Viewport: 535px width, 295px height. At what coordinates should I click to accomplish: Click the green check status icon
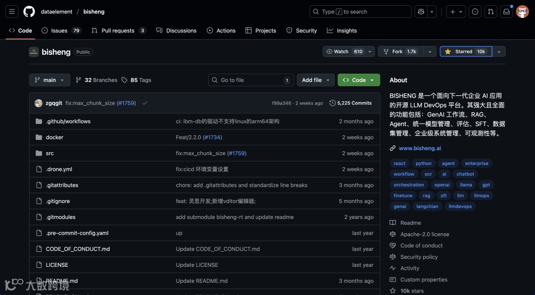[145, 103]
